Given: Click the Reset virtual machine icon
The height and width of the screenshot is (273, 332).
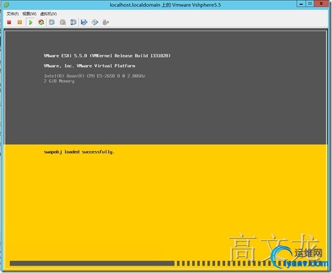Looking at the screenshot, I should pos(41,22).
